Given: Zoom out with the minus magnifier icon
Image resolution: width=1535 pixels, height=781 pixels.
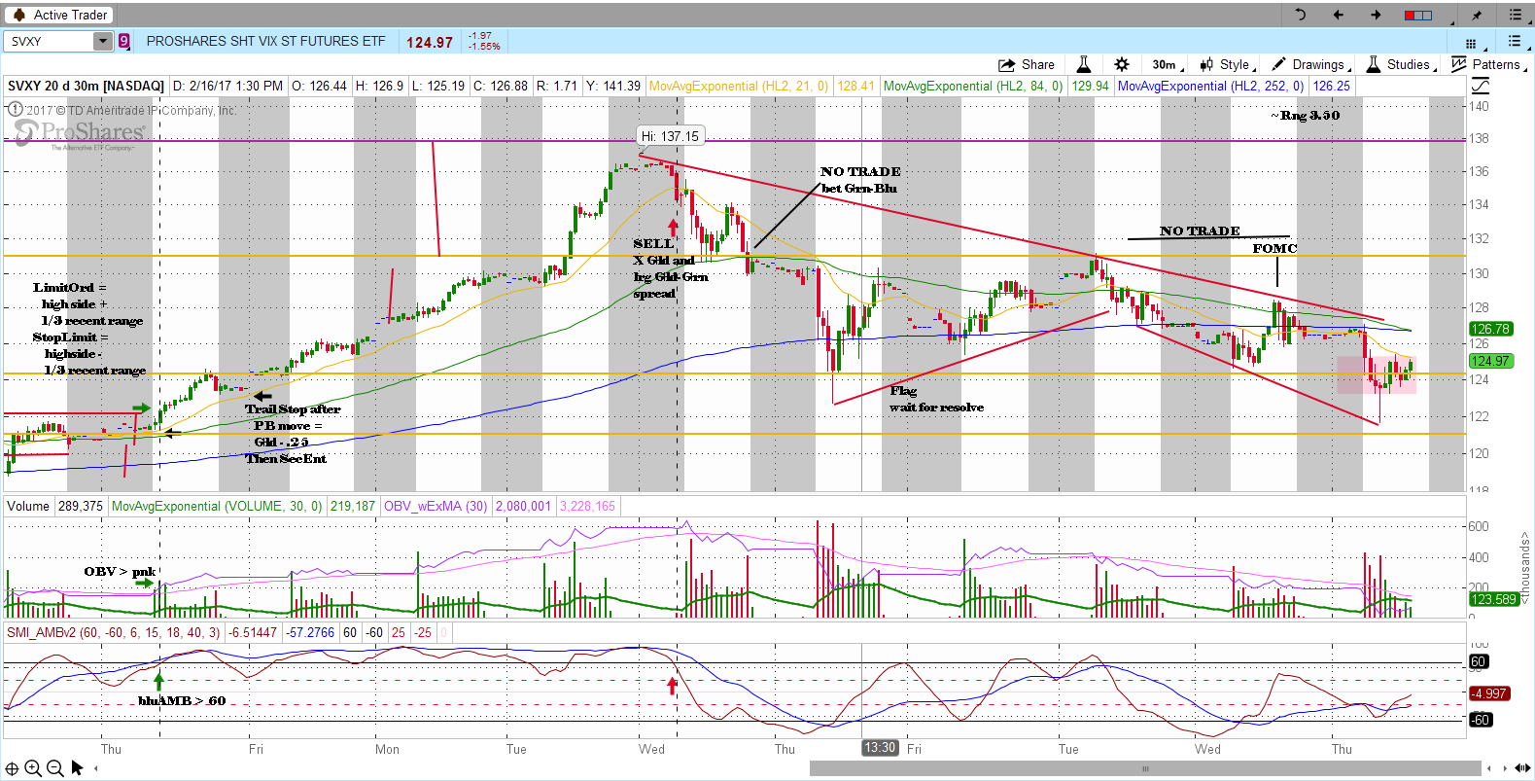Looking at the screenshot, I should pos(54,768).
